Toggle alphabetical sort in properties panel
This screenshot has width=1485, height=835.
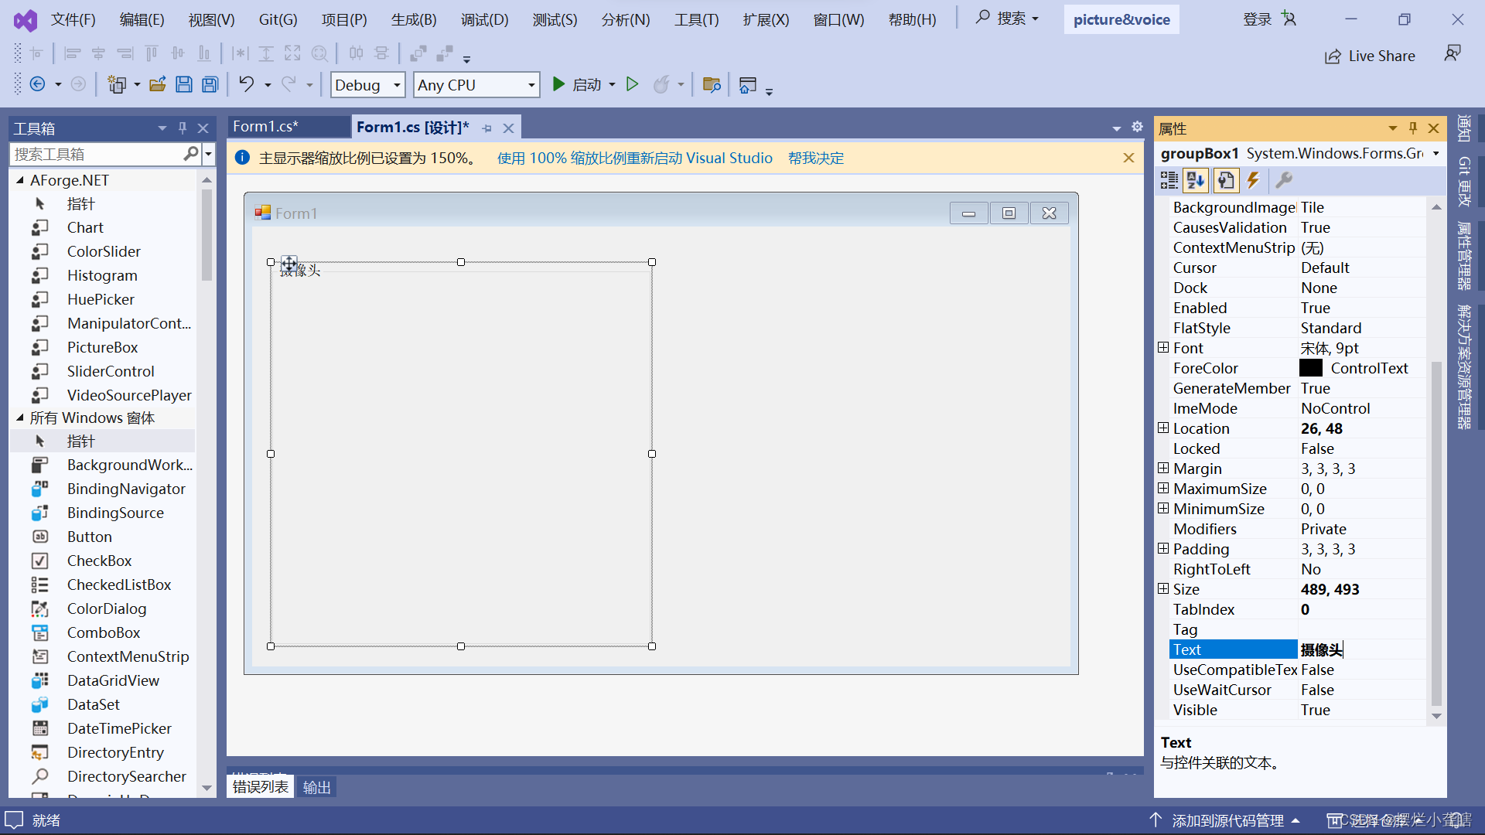pos(1196,180)
